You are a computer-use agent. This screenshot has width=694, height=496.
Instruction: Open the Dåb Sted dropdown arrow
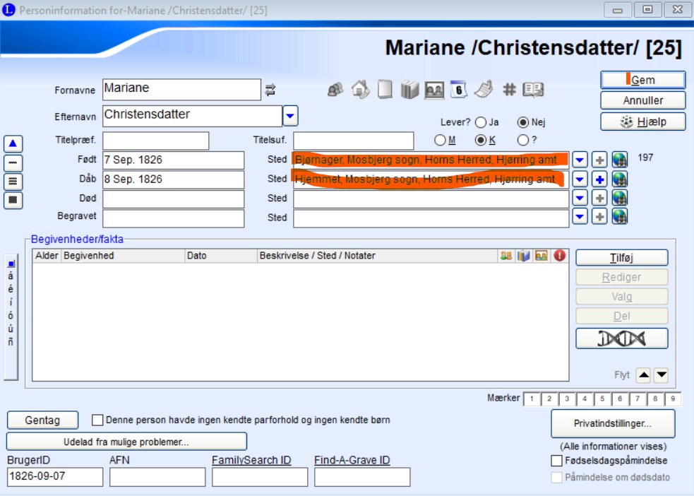pos(580,179)
